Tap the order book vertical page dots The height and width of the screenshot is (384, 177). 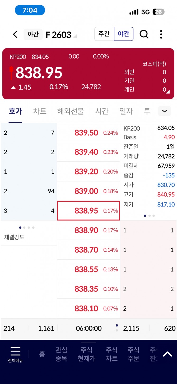click(x=117, y=328)
